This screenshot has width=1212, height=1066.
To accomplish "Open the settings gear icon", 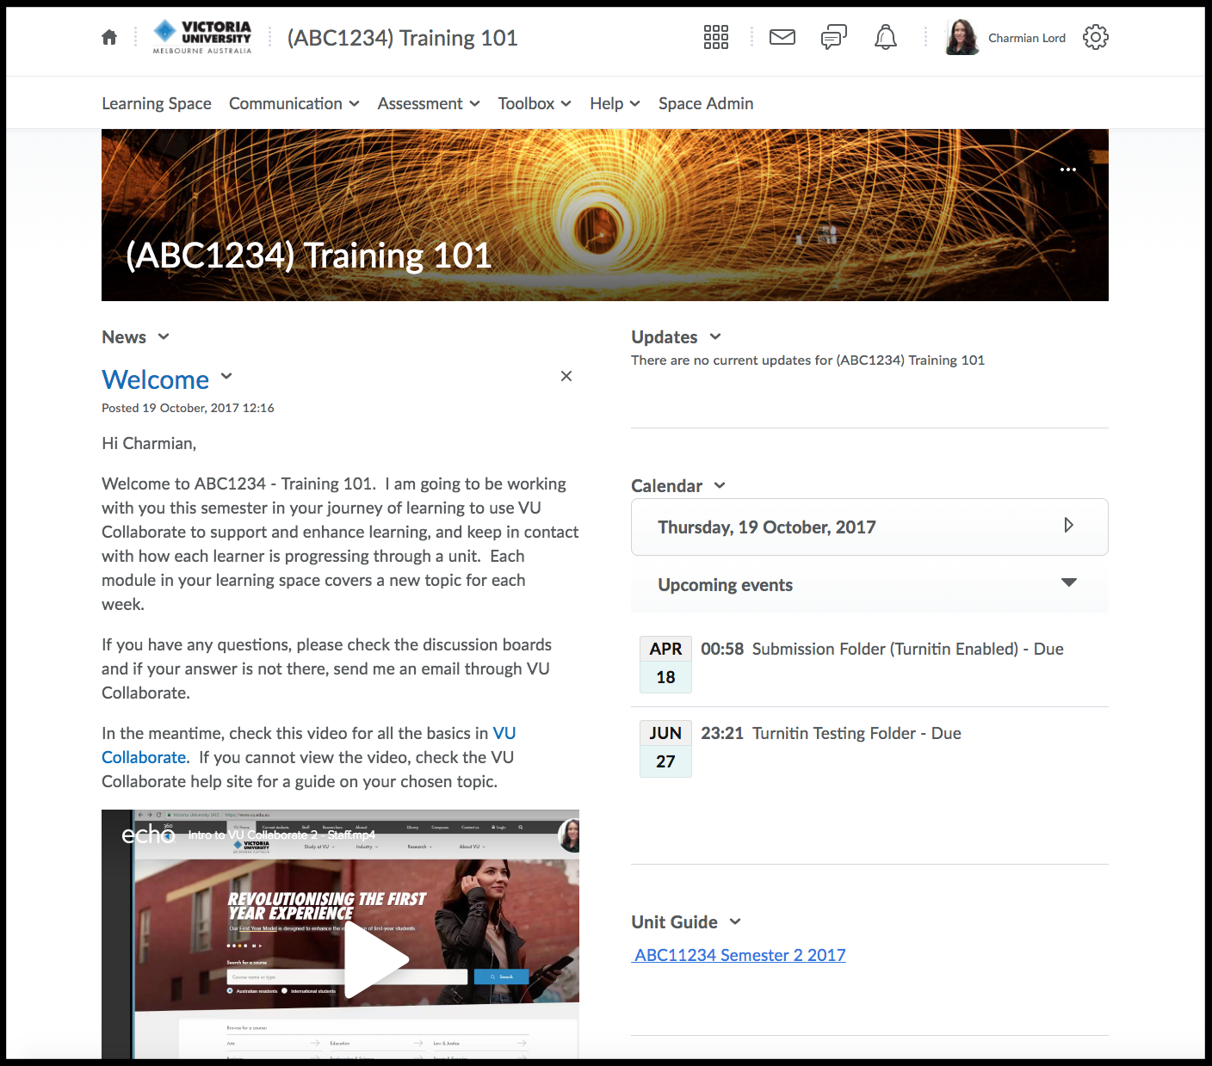I will (1095, 37).
